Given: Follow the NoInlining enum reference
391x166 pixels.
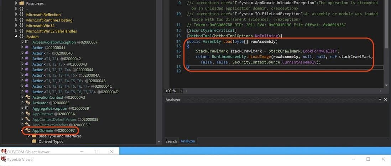Looking at the screenshot, I should click(266, 36).
